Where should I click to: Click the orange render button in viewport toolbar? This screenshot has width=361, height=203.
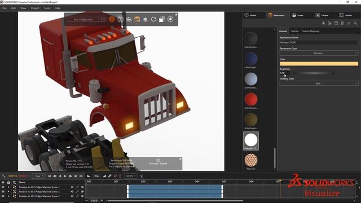coord(112,19)
